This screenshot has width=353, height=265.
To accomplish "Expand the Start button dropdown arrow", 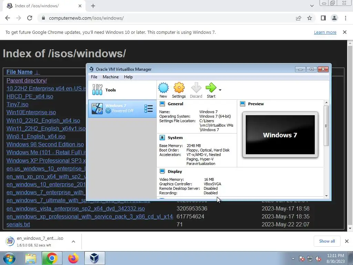I will (x=220, y=90).
